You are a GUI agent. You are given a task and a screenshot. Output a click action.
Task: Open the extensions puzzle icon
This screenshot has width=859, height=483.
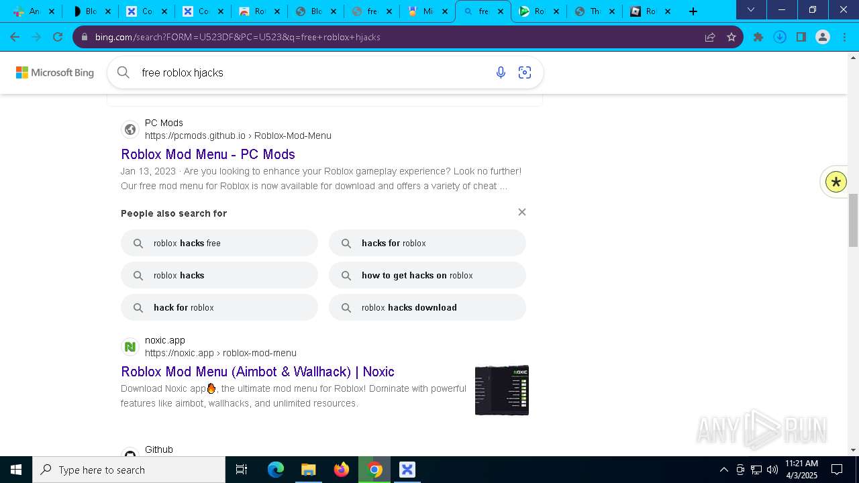point(758,37)
